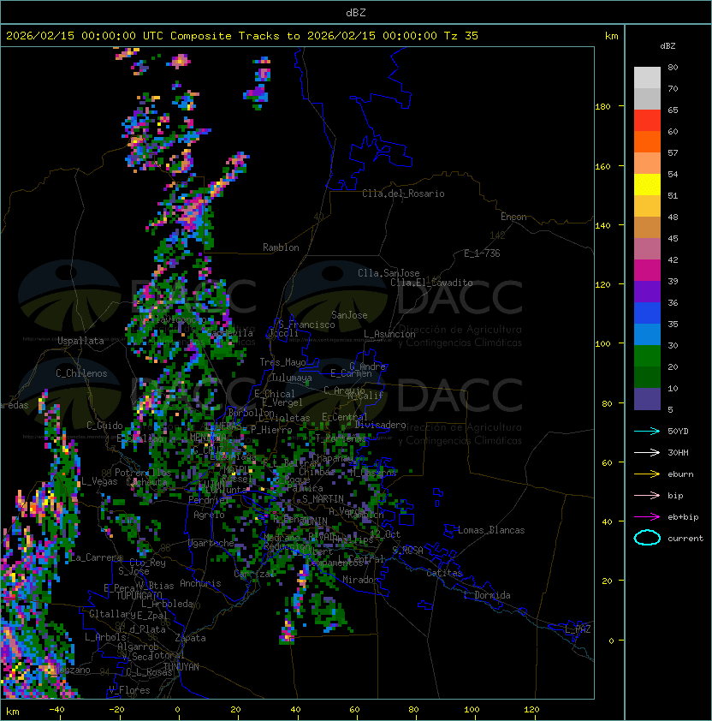Click the km label at bottom left
712x721 pixels.
[13, 712]
